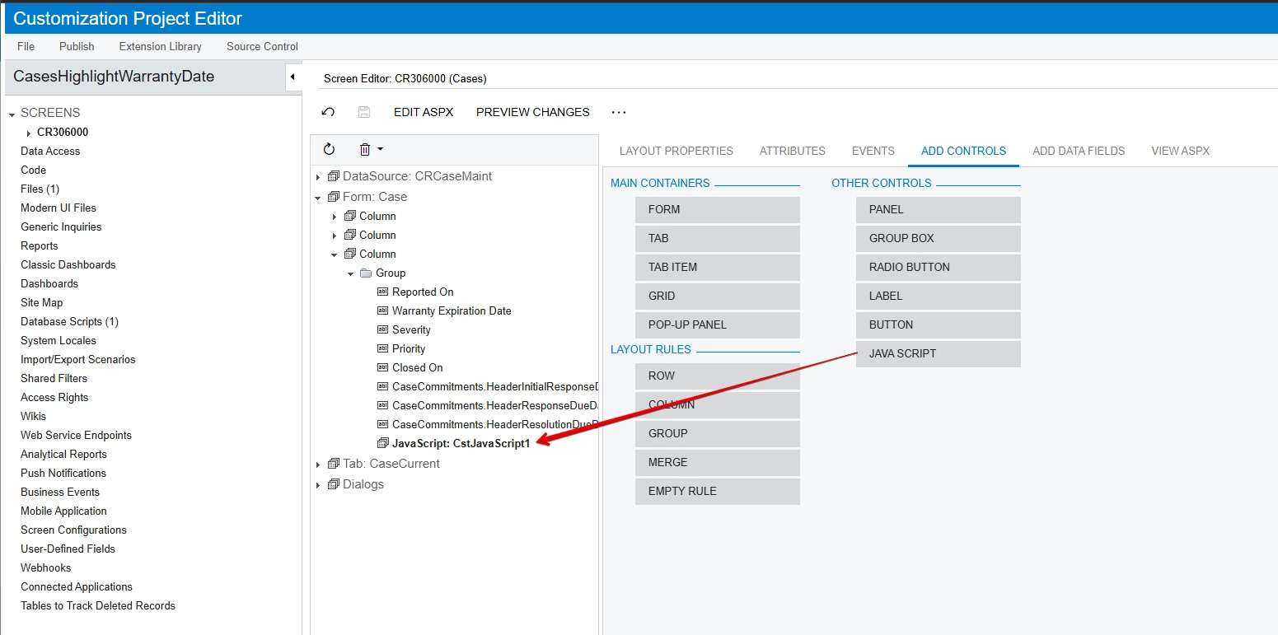Click the LABEL control

pyautogui.click(x=939, y=296)
